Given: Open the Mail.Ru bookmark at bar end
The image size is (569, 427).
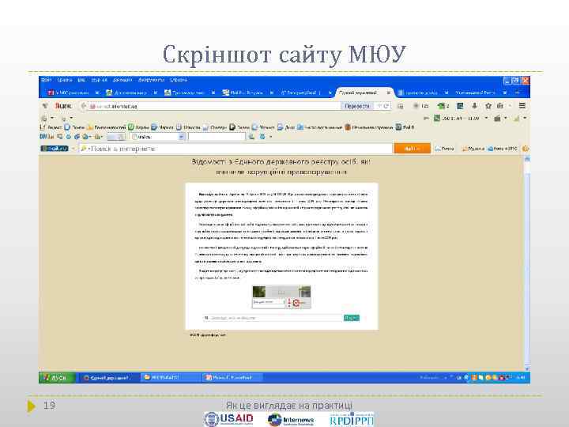Looking at the screenshot, I should tap(405, 127).
